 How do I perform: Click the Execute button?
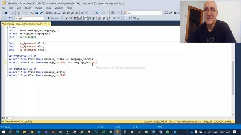pyautogui.click(x=53, y=18)
